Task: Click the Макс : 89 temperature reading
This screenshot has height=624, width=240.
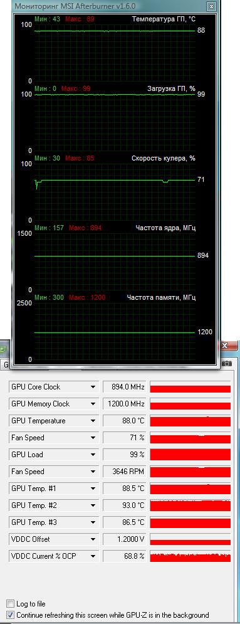Action: pyautogui.click(x=80, y=19)
